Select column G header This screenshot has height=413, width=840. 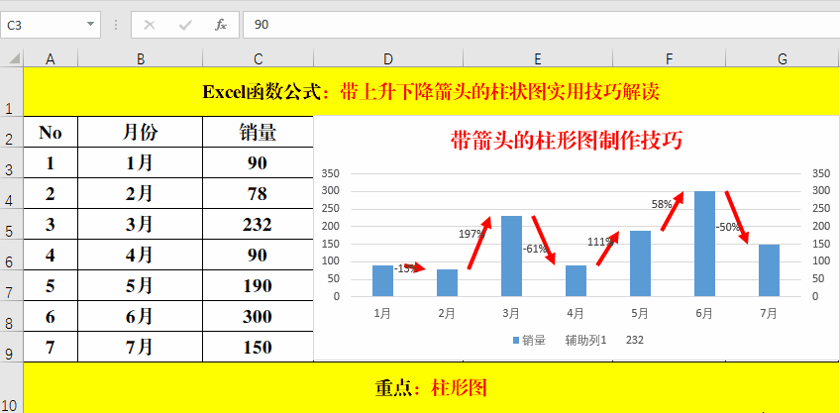pos(783,58)
